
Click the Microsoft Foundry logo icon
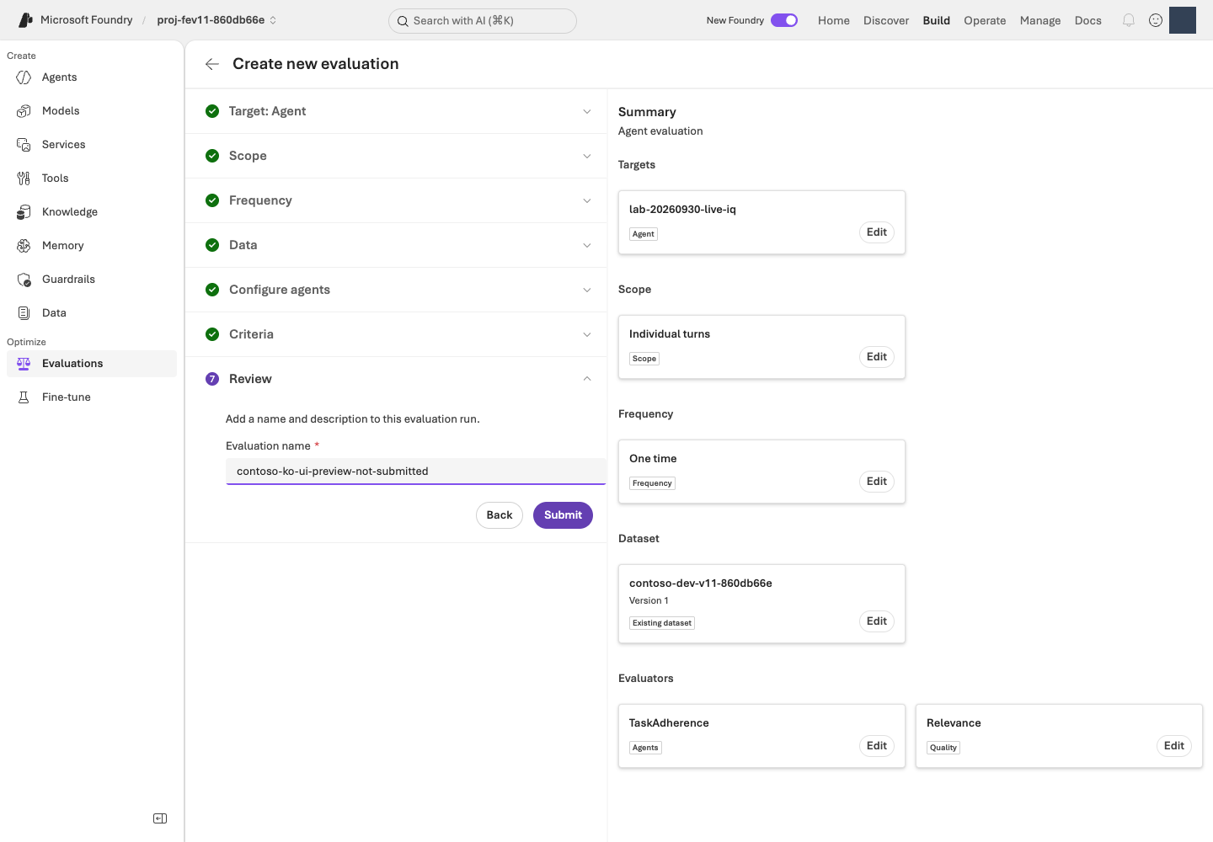click(25, 20)
